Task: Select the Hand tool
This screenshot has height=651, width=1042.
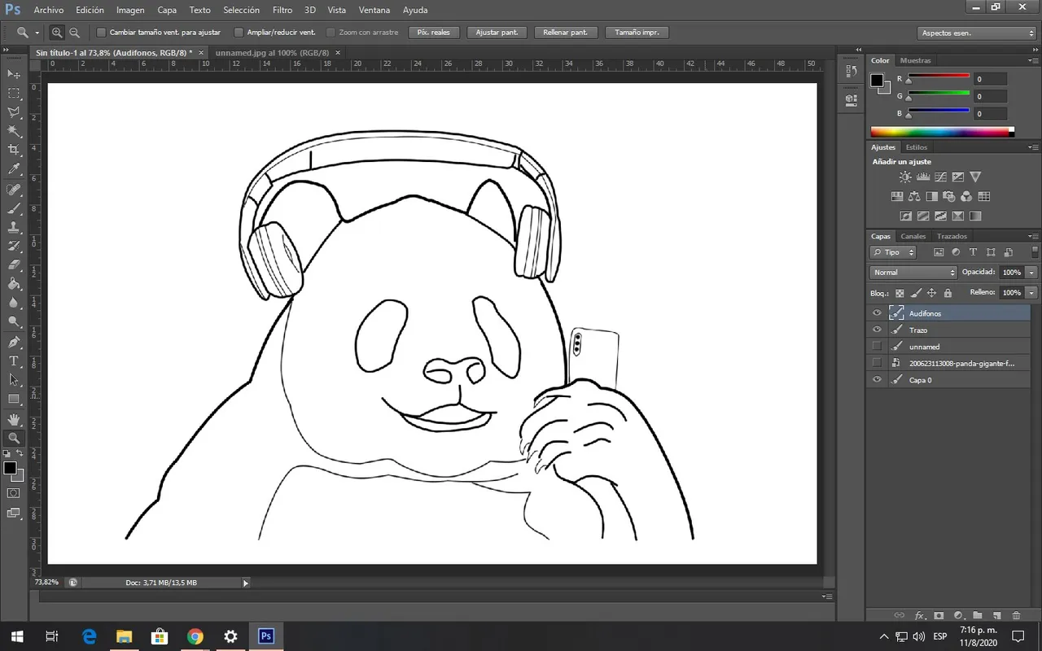Action: 14,419
